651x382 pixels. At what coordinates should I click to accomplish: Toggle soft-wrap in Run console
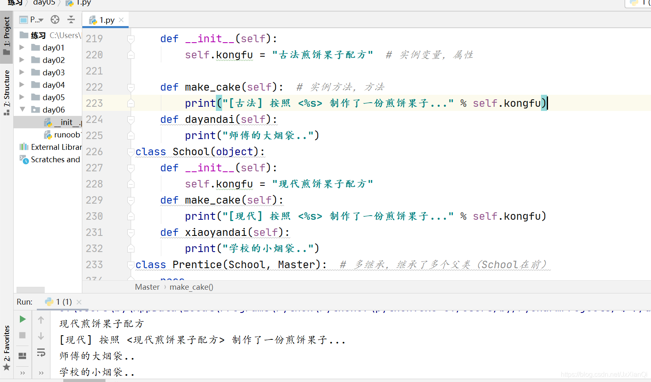(41, 352)
